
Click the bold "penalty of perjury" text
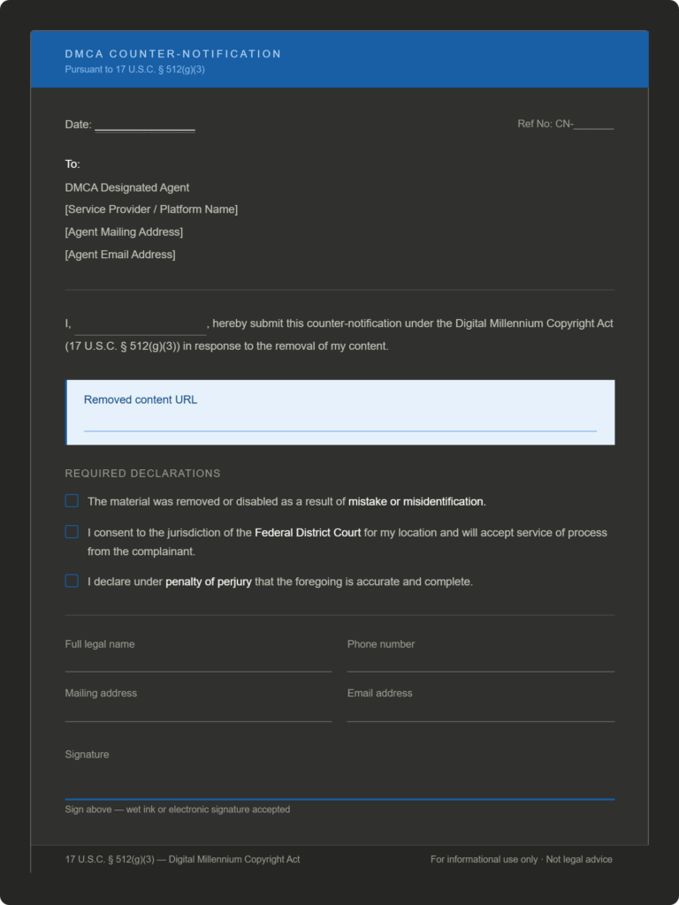click(x=209, y=582)
